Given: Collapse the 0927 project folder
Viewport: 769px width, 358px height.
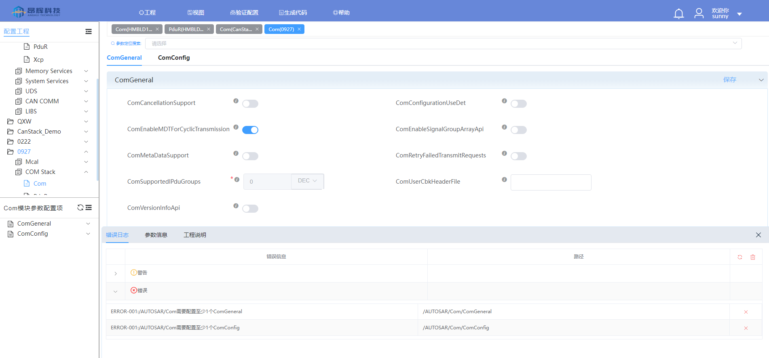Looking at the screenshot, I should click(x=86, y=152).
